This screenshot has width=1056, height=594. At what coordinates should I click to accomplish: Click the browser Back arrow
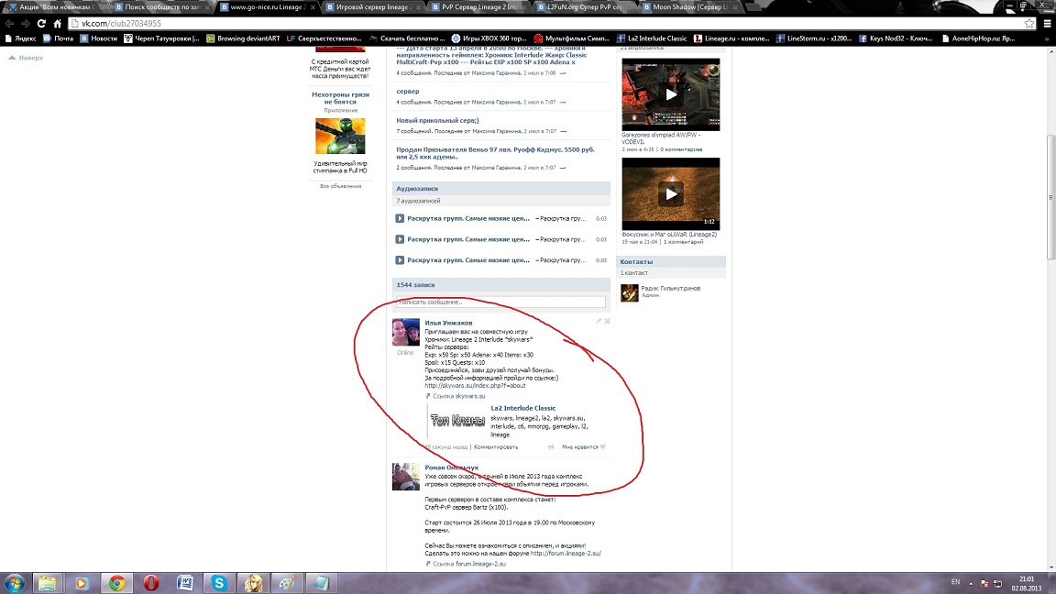pyautogui.click(x=9, y=24)
